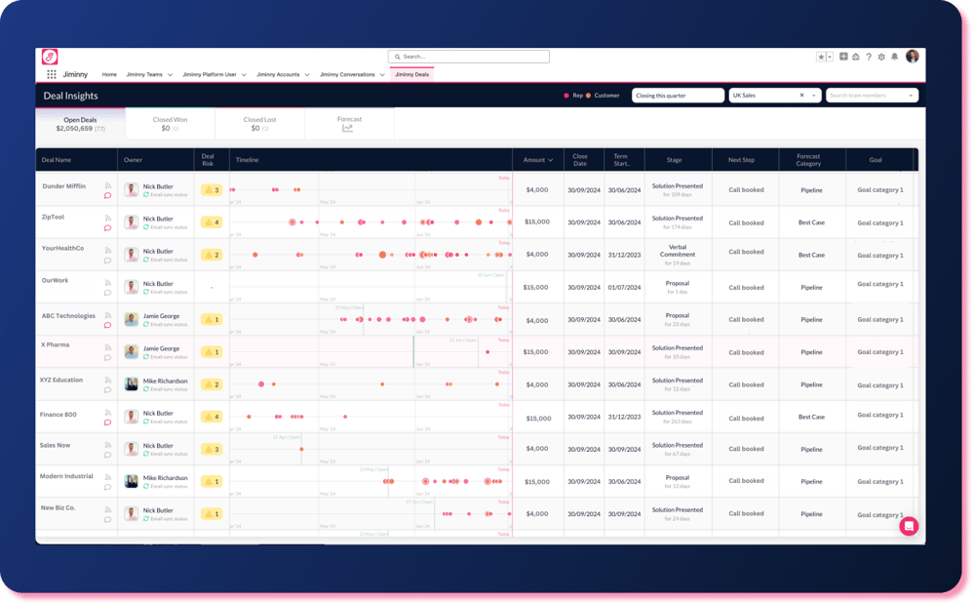This screenshot has height=604, width=973.
Task: Expand Jiminny Conversations menu chevron
Action: tap(382, 75)
